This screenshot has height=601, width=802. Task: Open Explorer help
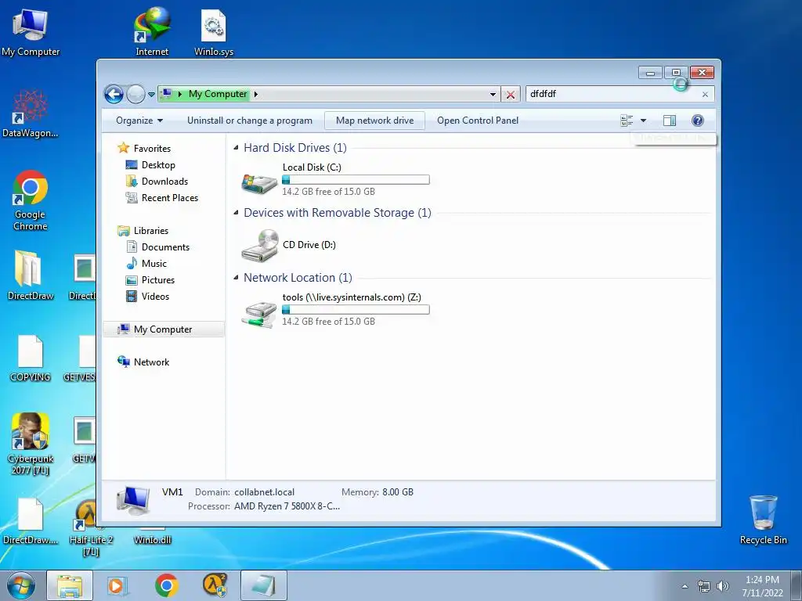[698, 121]
